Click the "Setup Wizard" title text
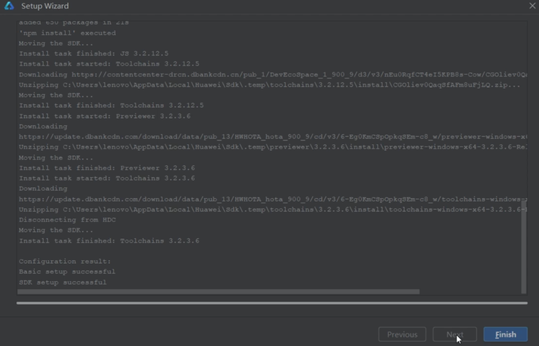 pos(45,6)
